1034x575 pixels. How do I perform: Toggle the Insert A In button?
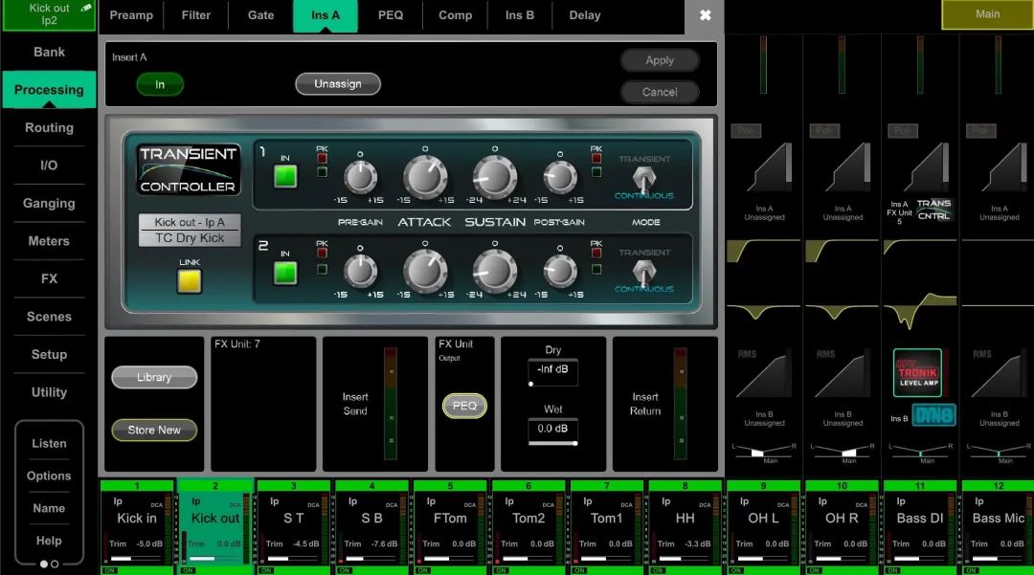pos(160,85)
